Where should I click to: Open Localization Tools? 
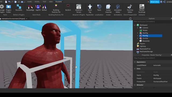(x=99, y=8)
